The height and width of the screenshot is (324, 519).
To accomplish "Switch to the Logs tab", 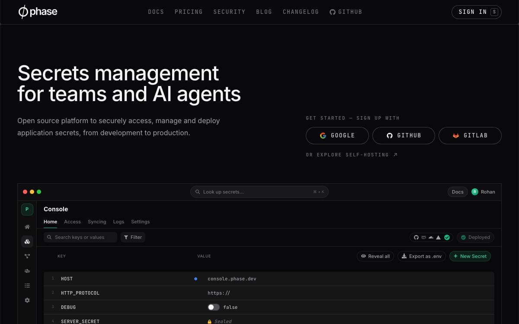I will 119,222.
